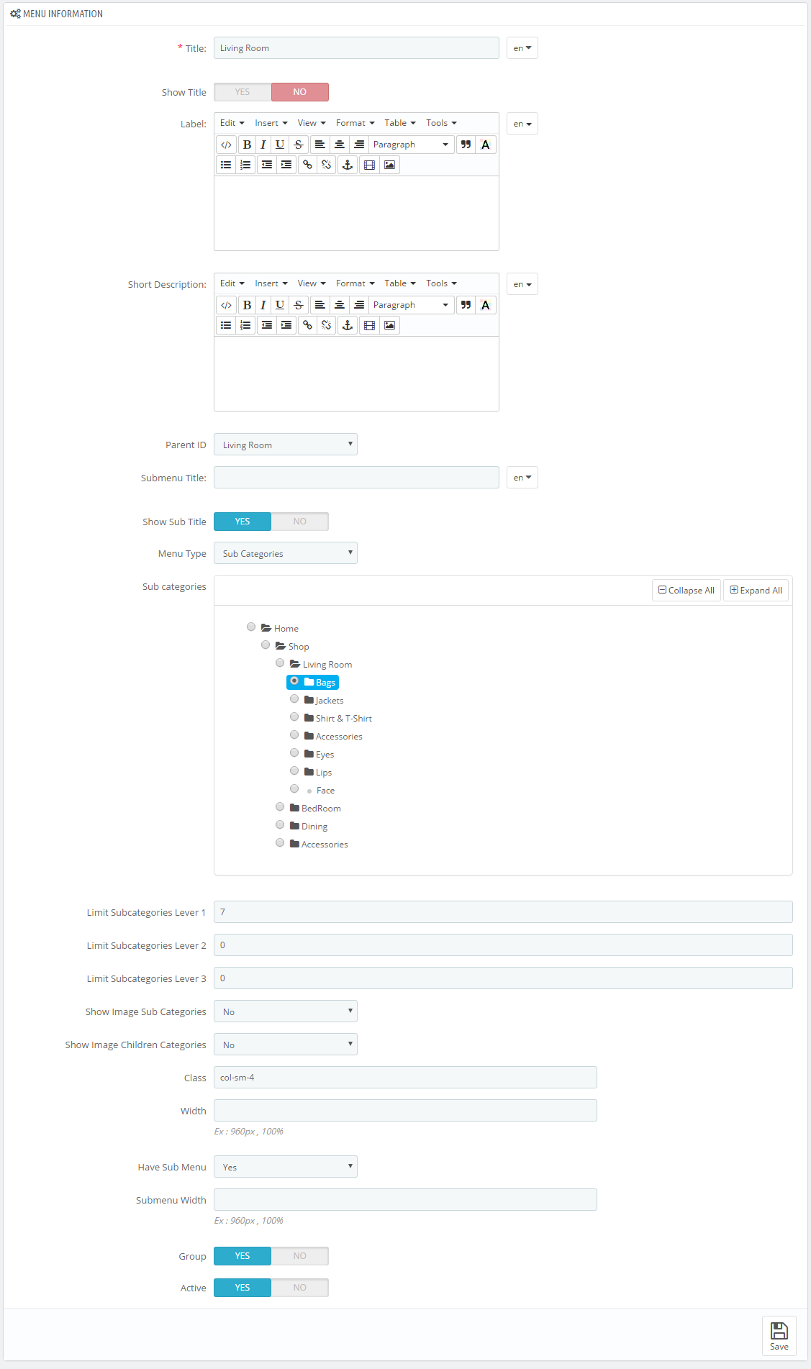Click Limit Subcategories Lever 1 field
This screenshot has width=811, height=1369.
click(x=503, y=912)
